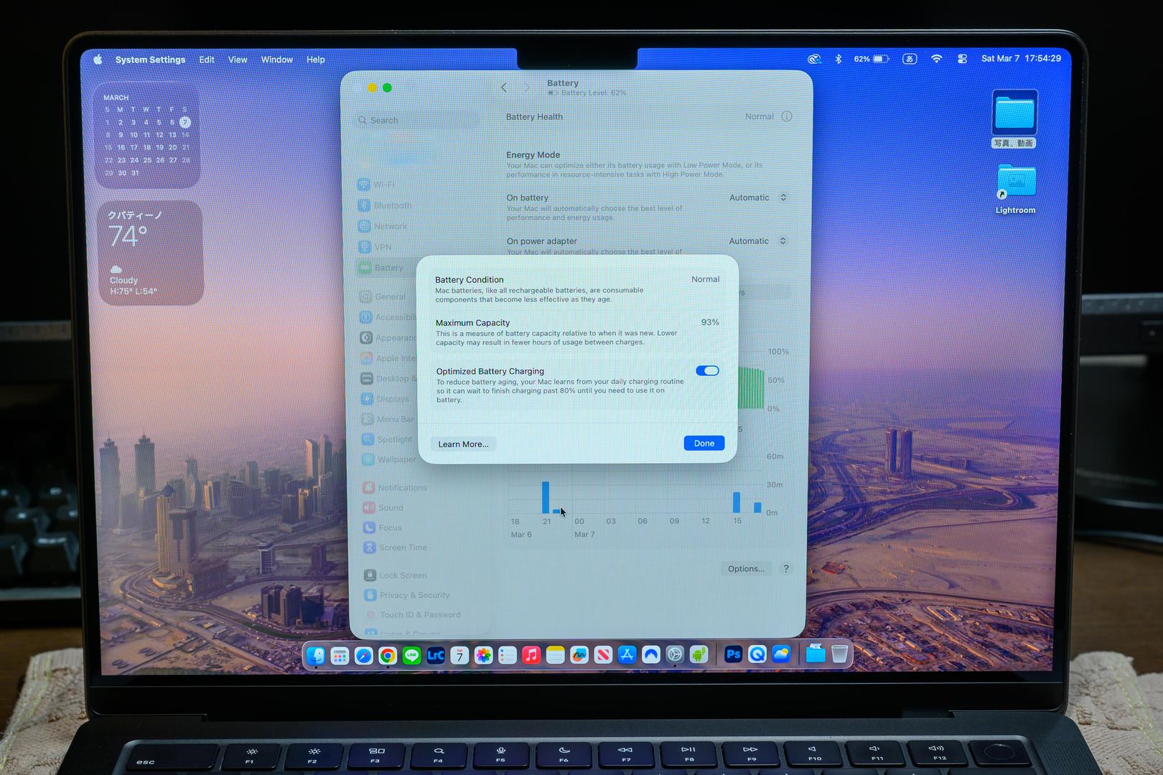Viewport: 1163px width, 775px height.
Task: Open the Edit menu
Action: (207, 60)
